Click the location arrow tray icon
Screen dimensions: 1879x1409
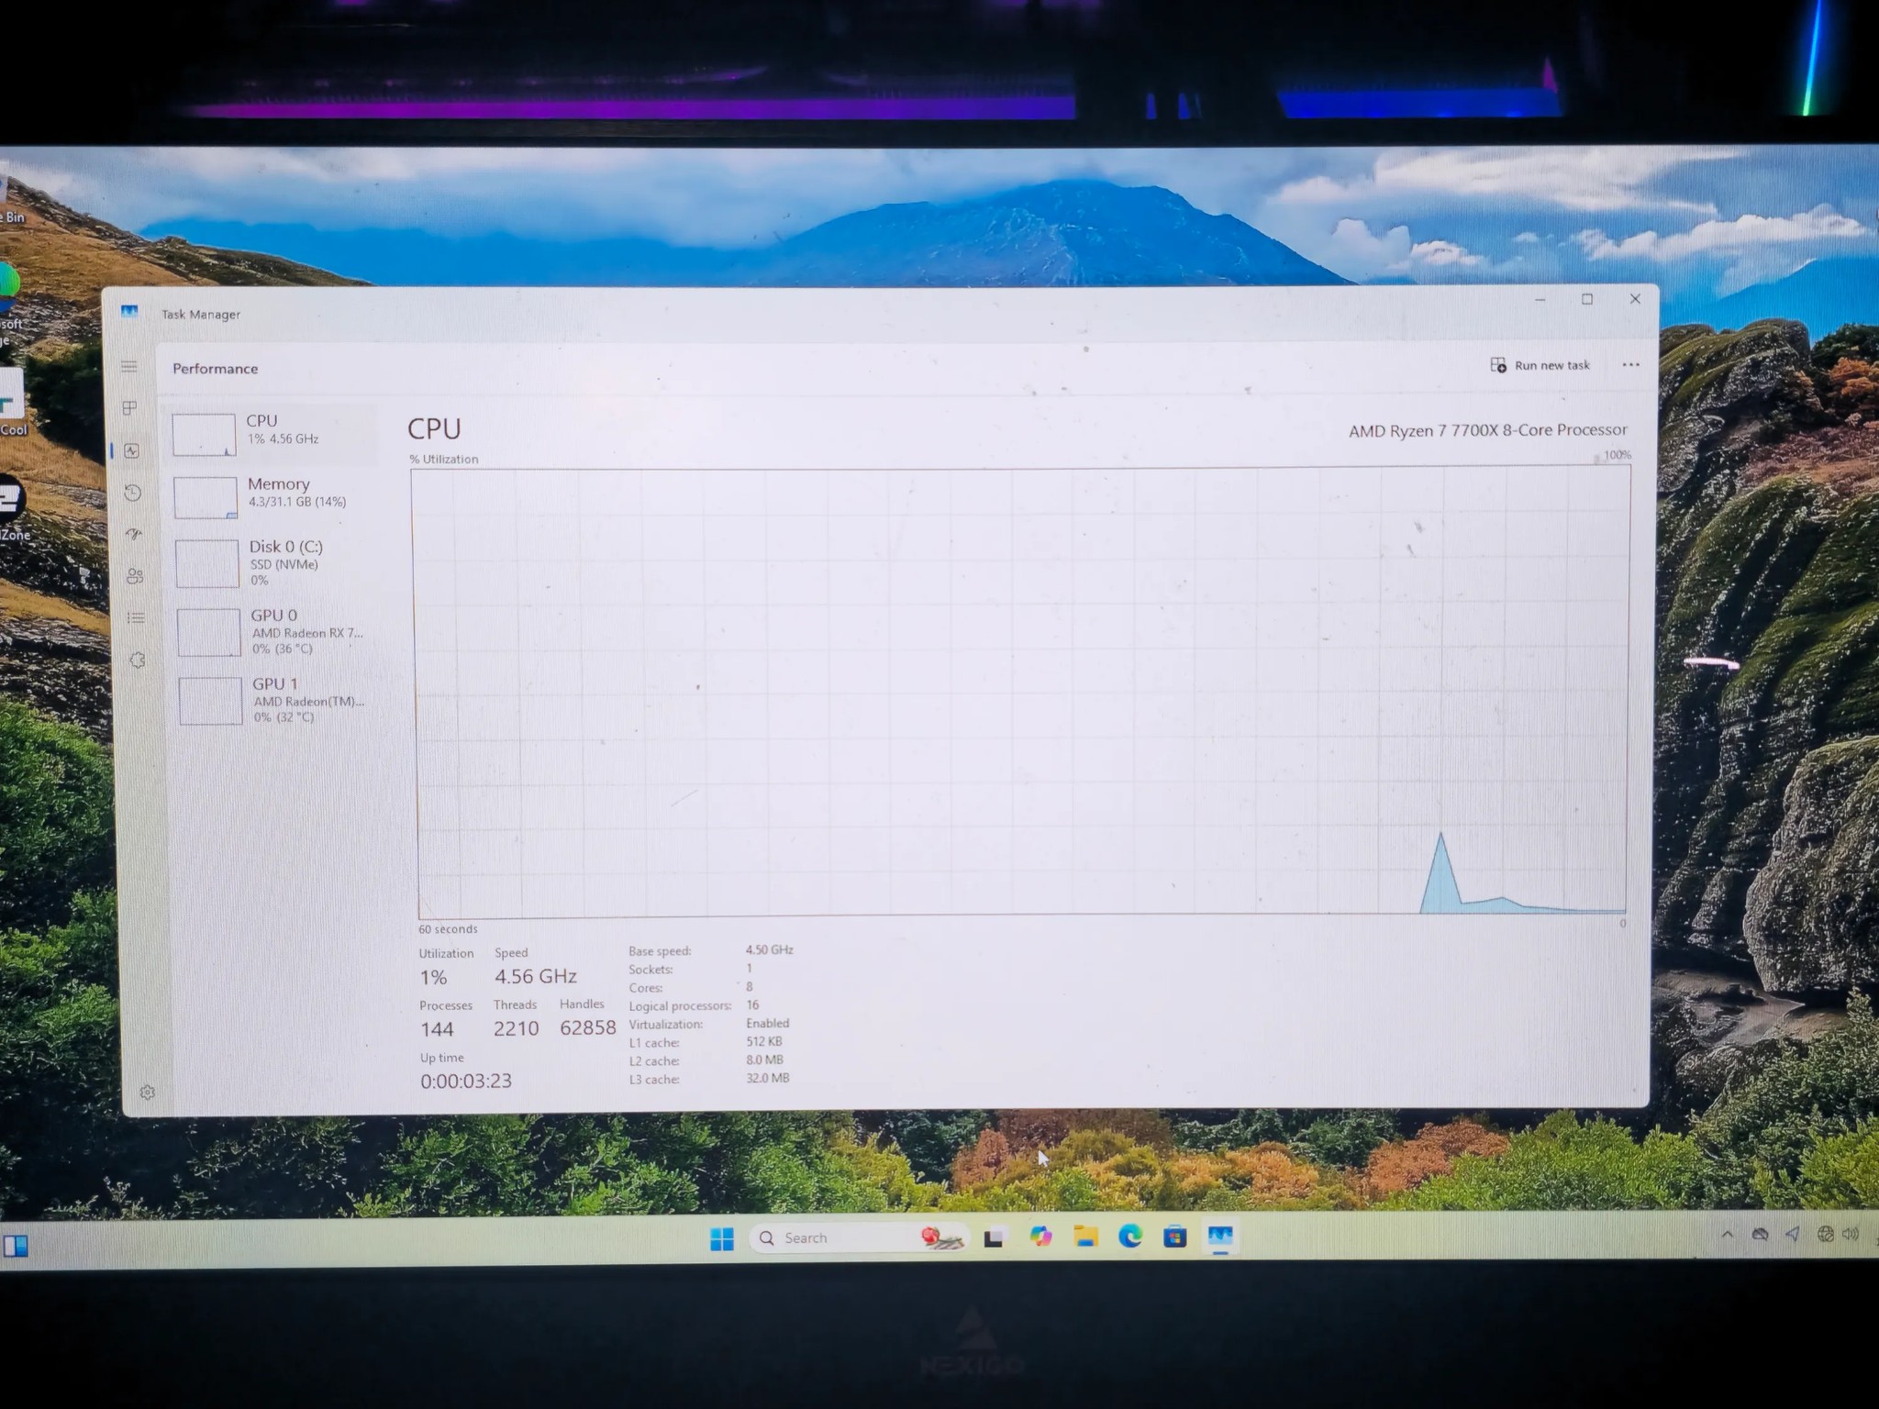(1792, 1235)
